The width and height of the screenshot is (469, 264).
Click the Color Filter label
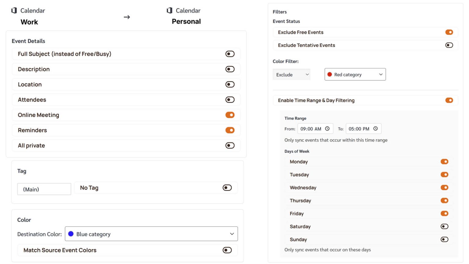tap(285, 61)
